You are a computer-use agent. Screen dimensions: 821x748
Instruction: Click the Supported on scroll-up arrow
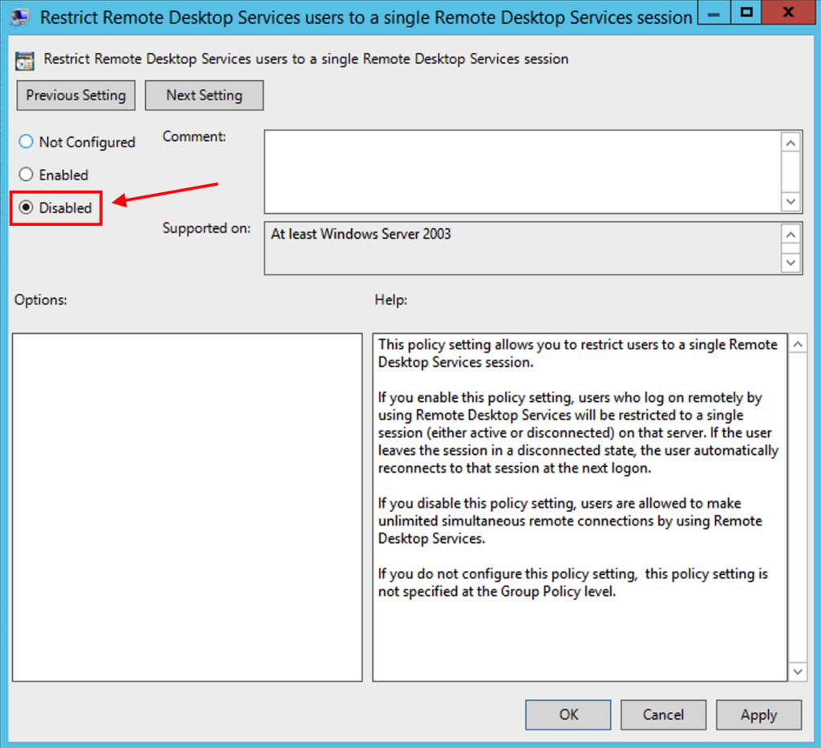click(x=791, y=234)
